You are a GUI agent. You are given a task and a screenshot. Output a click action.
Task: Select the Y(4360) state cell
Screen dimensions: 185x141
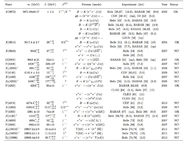(10, 112)
